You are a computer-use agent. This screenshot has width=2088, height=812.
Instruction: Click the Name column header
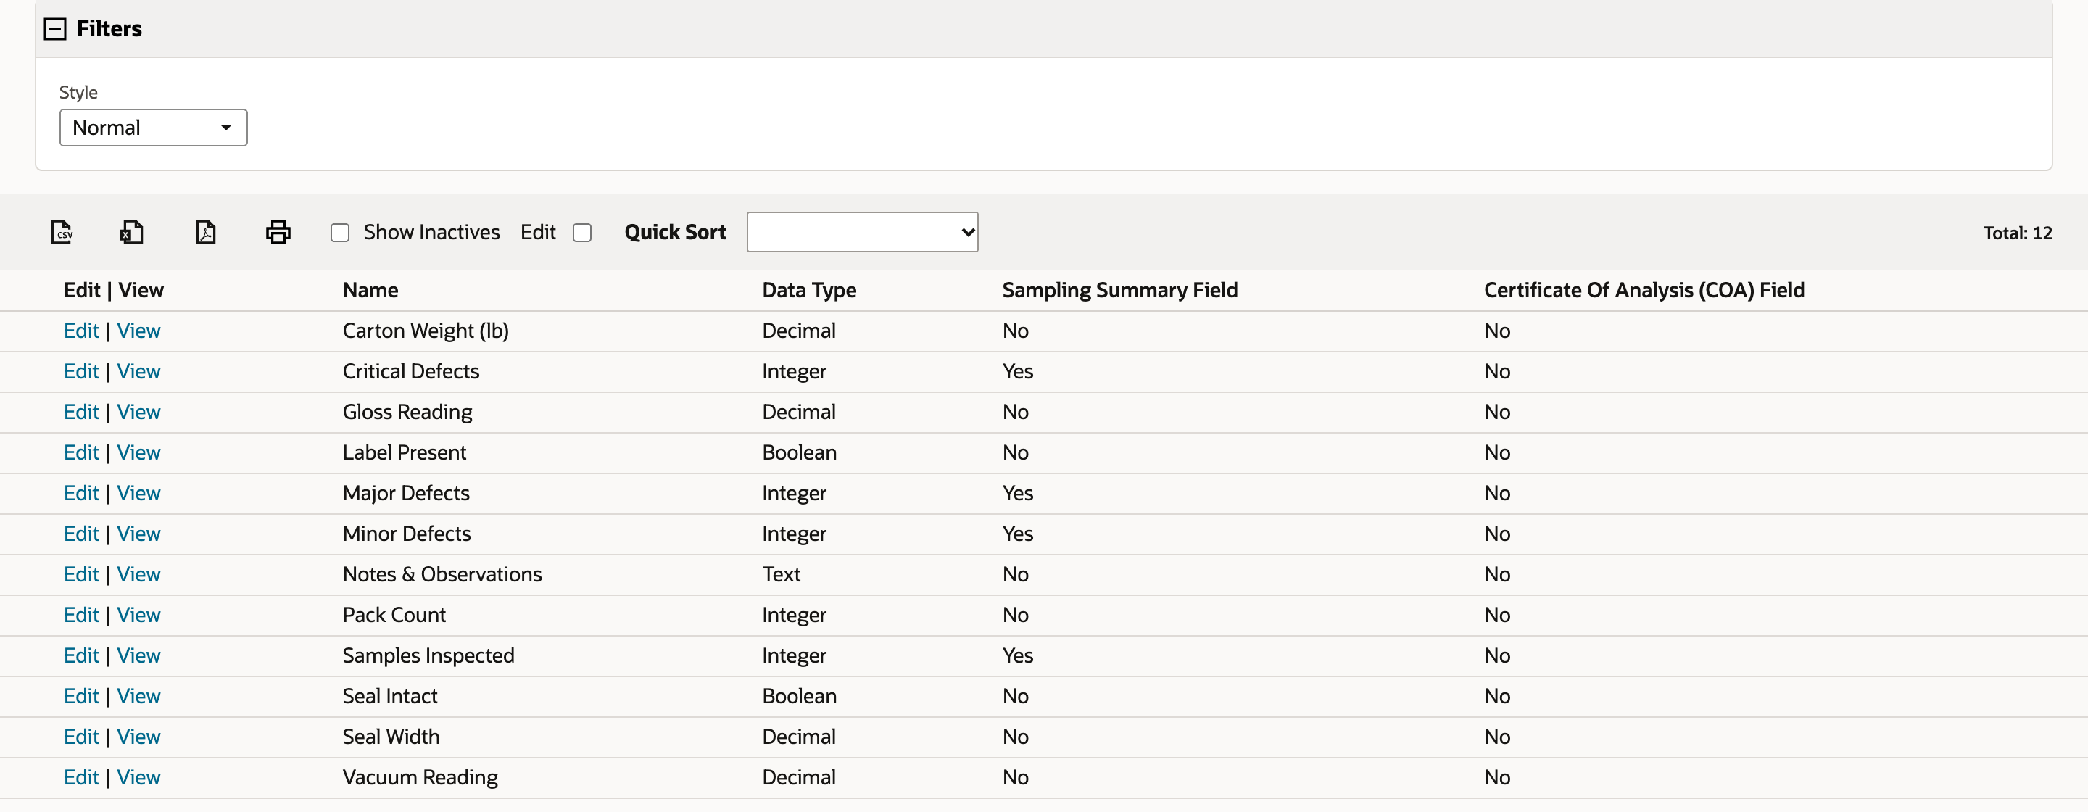tap(370, 290)
